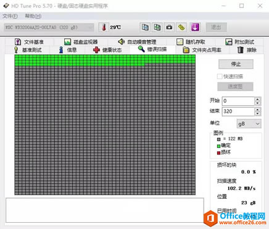The image size is (269, 229).
Task: Click the 基准测试 bulb icon
Action: coord(16,50)
